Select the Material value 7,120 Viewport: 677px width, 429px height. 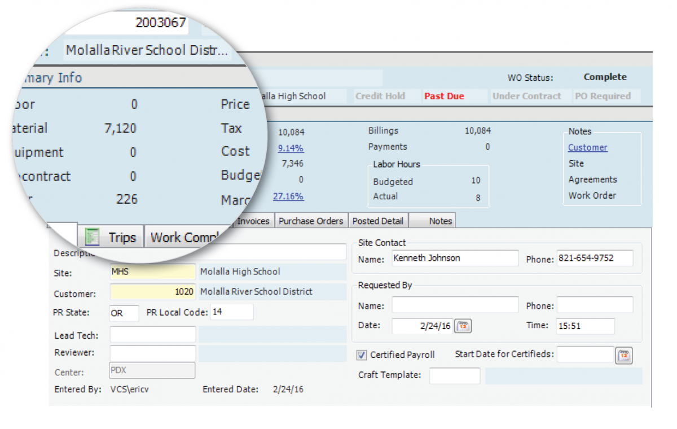120,129
